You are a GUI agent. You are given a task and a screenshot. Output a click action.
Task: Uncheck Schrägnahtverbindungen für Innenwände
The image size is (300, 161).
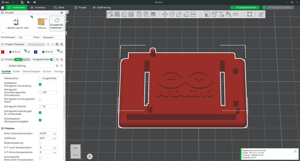tap(40, 113)
